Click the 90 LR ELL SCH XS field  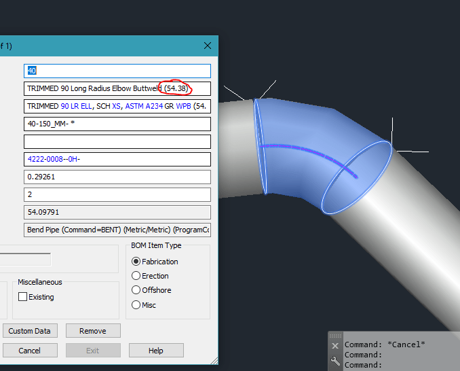coord(117,107)
